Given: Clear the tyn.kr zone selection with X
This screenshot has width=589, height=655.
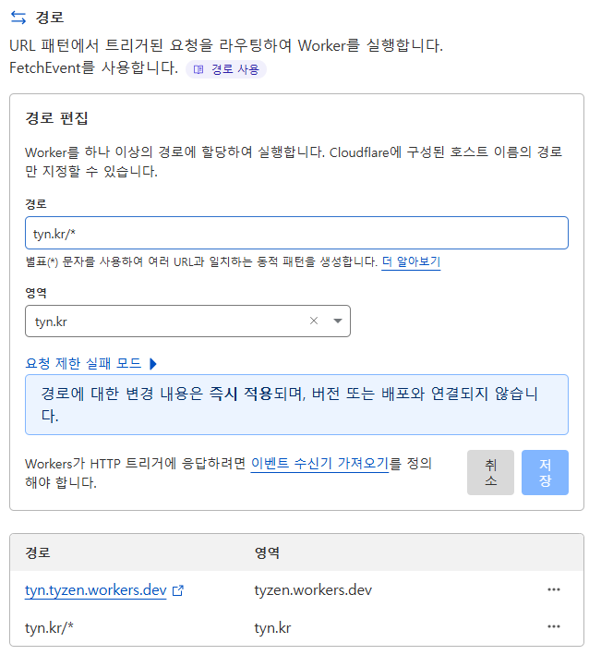Looking at the screenshot, I should [x=314, y=321].
